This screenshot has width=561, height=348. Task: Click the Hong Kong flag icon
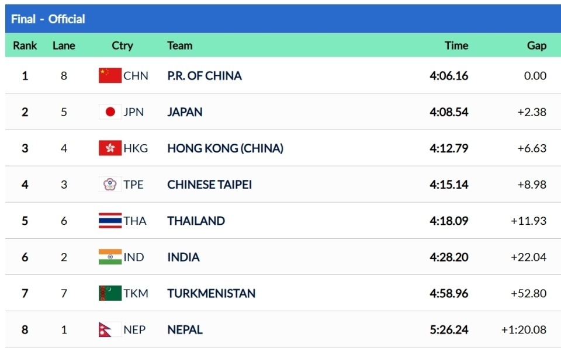coord(110,148)
